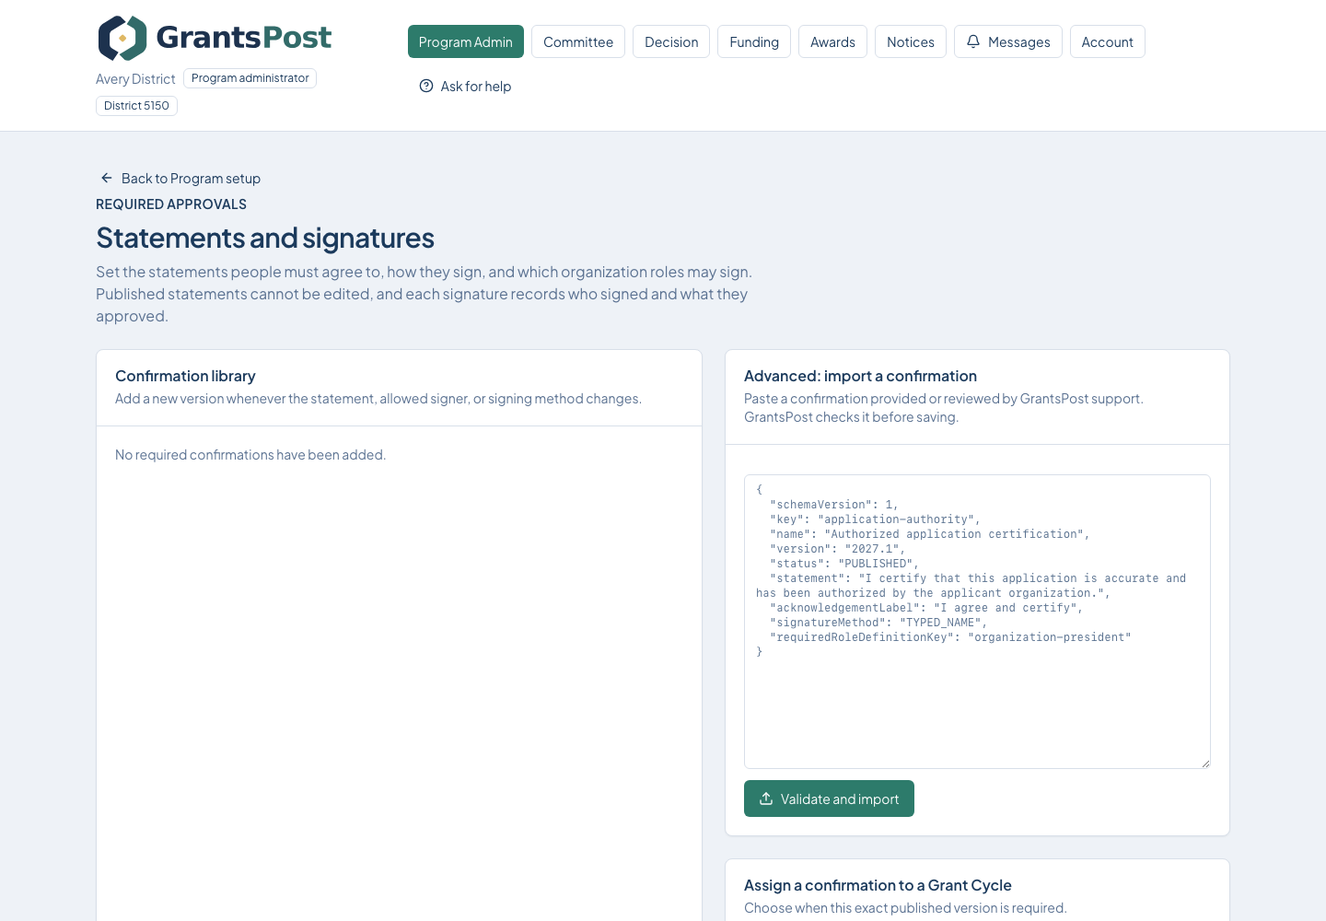
Task: Click the question mark help icon
Action: pos(426,86)
